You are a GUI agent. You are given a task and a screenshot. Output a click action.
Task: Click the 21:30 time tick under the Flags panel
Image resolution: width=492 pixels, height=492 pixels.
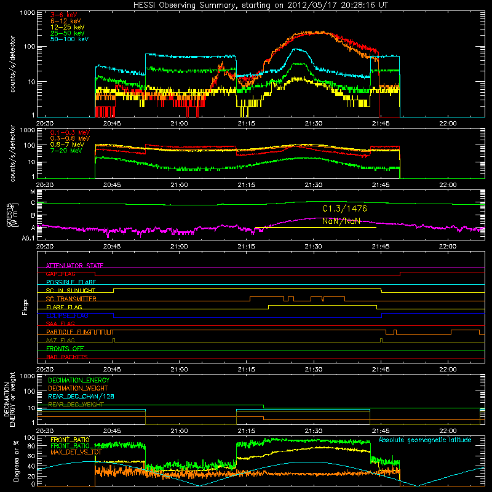coord(313,370)
